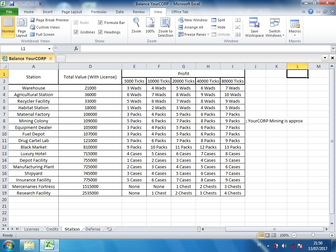Click status bar 100% zoom level
Screen dimensions: 336x252
point(284,235)
